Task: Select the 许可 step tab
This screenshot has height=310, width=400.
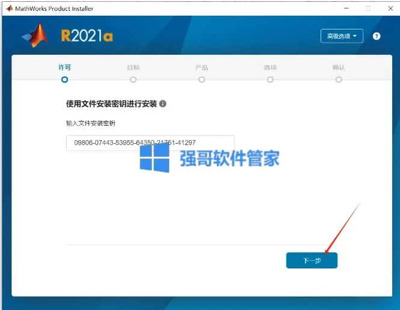Action: (x=64, y=67)
